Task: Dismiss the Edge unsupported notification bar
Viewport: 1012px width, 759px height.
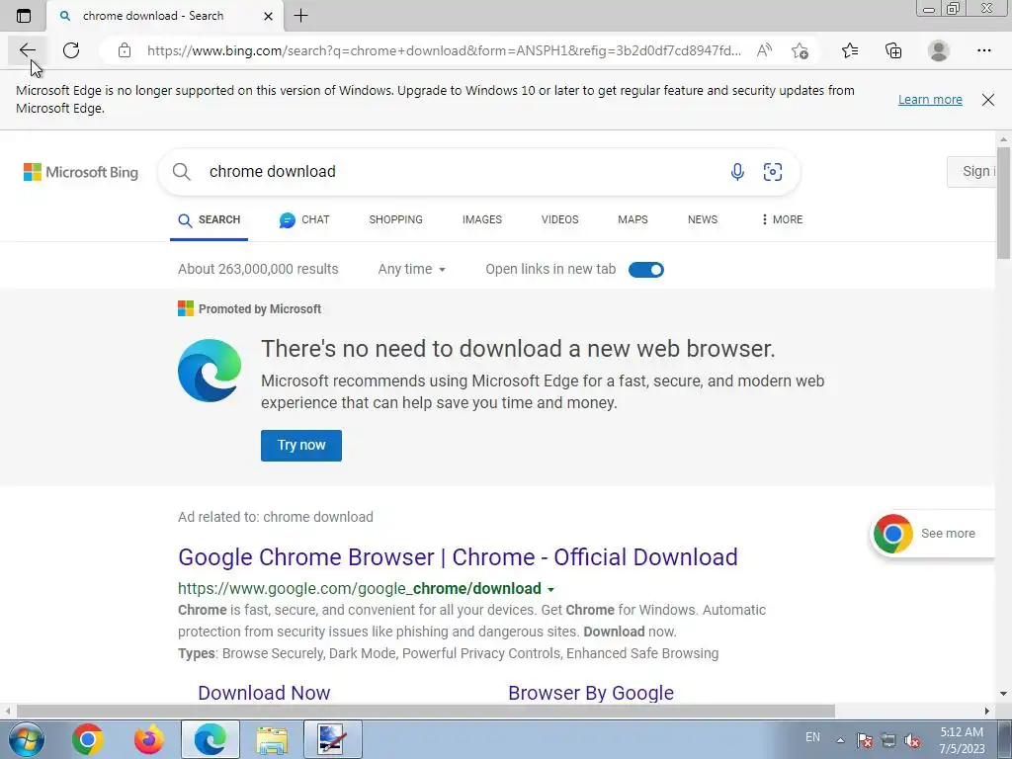Action: 987,100
